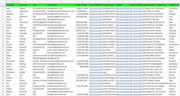Click the 'Company City' header cell
The height and width of the screenshot is (96, 180).
[x=162, y=5]
